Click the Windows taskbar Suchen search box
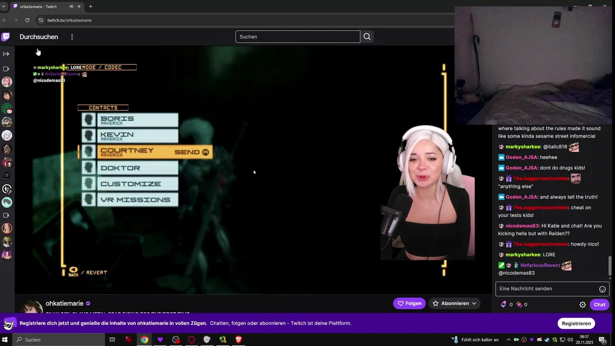 (59, 339)
